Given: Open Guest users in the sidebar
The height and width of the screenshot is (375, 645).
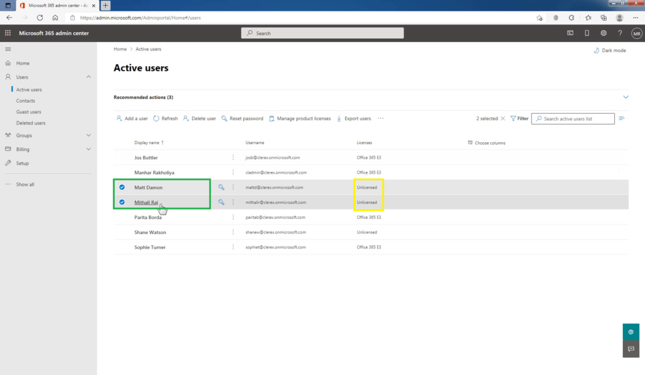Looking at the screenshot, I should [x=28, y=112].
